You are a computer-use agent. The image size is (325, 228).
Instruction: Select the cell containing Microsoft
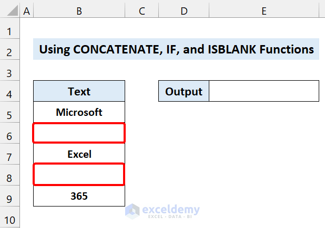point(79,112)
